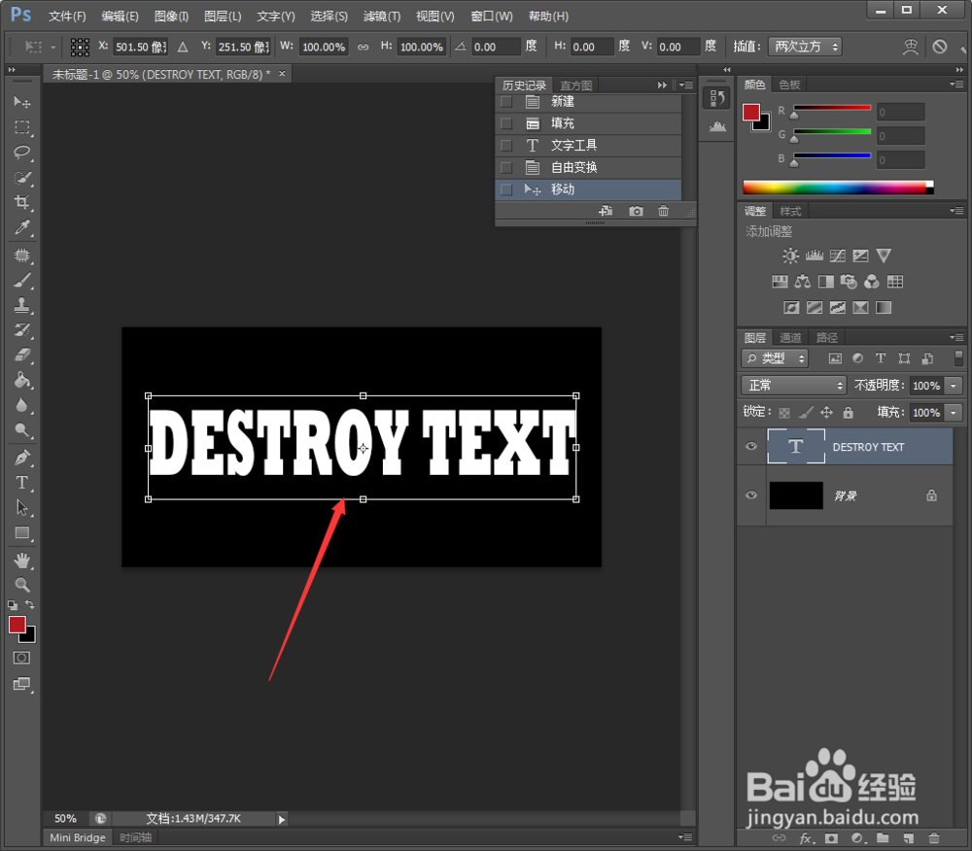Open blend mode dropdown 正常
972x851 pixels.
click(x=793, y=386)
